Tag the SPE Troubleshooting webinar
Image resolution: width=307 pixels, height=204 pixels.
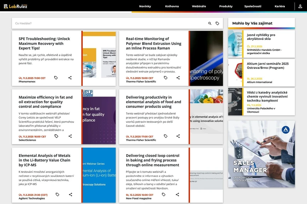56,78
